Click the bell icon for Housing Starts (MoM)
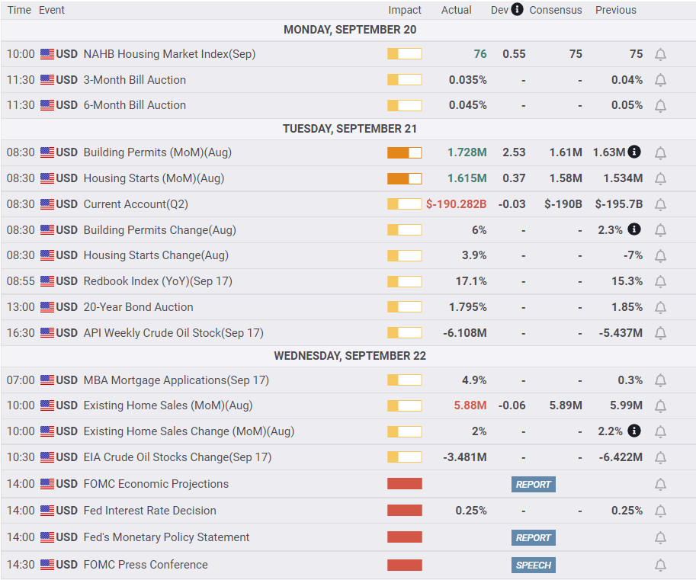 point(660,178)
